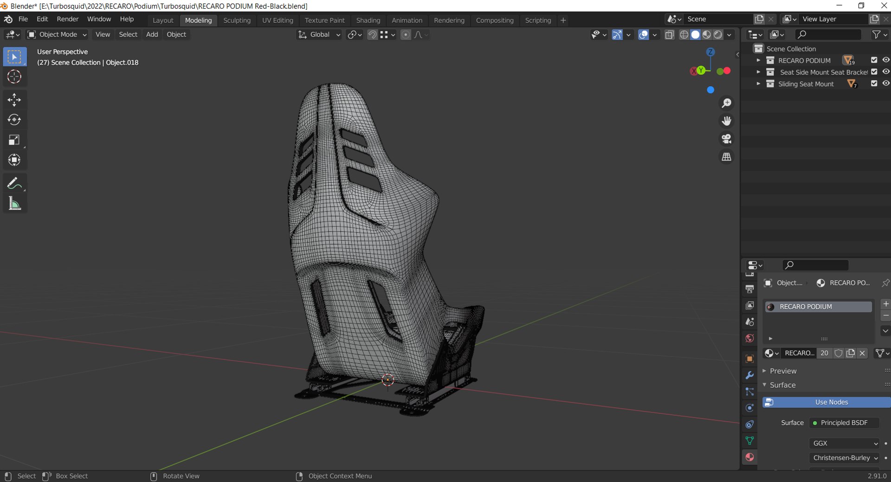Open Object Constraints properties tab
Screen dimensions: 891x482
[749, 424]
